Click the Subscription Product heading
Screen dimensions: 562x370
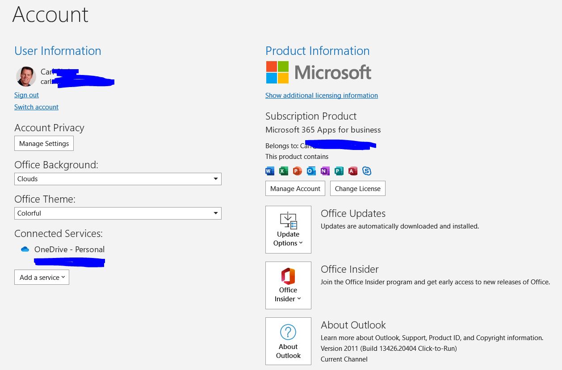pyautogui.click(x=311, y=116)
